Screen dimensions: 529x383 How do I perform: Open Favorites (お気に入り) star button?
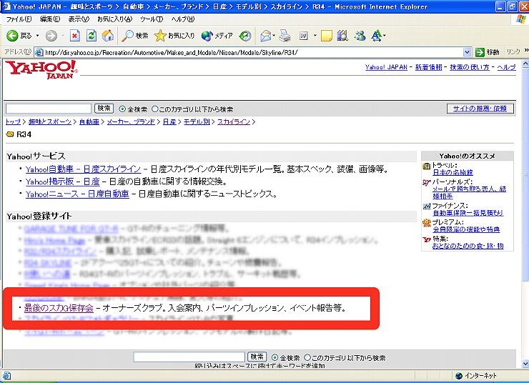click(x=174, y=36)
